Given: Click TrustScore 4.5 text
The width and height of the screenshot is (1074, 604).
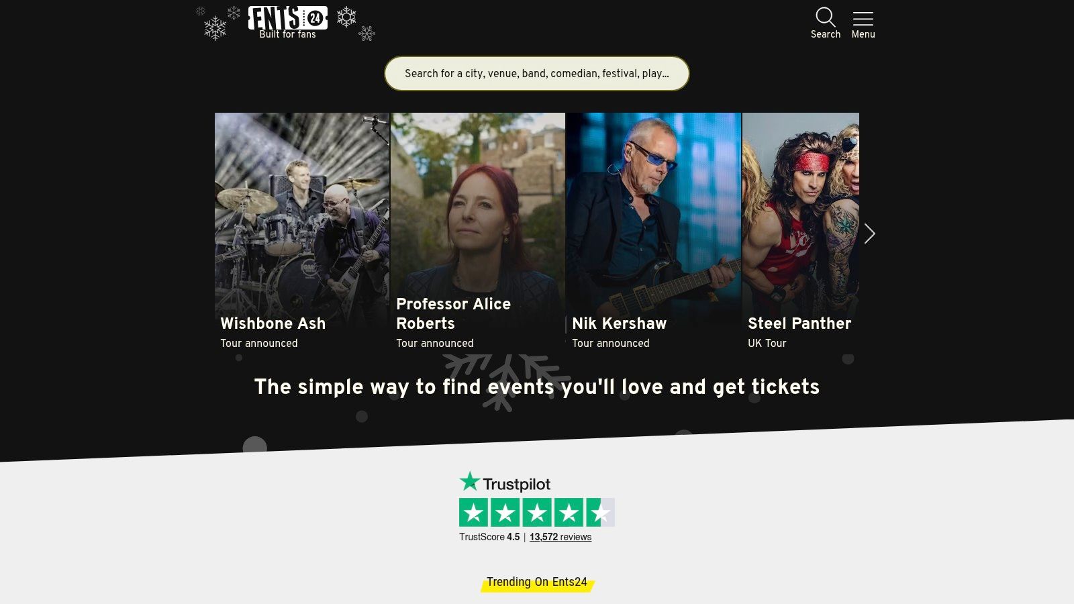Looking at the screenshot, I should click(x=489, y=537).
